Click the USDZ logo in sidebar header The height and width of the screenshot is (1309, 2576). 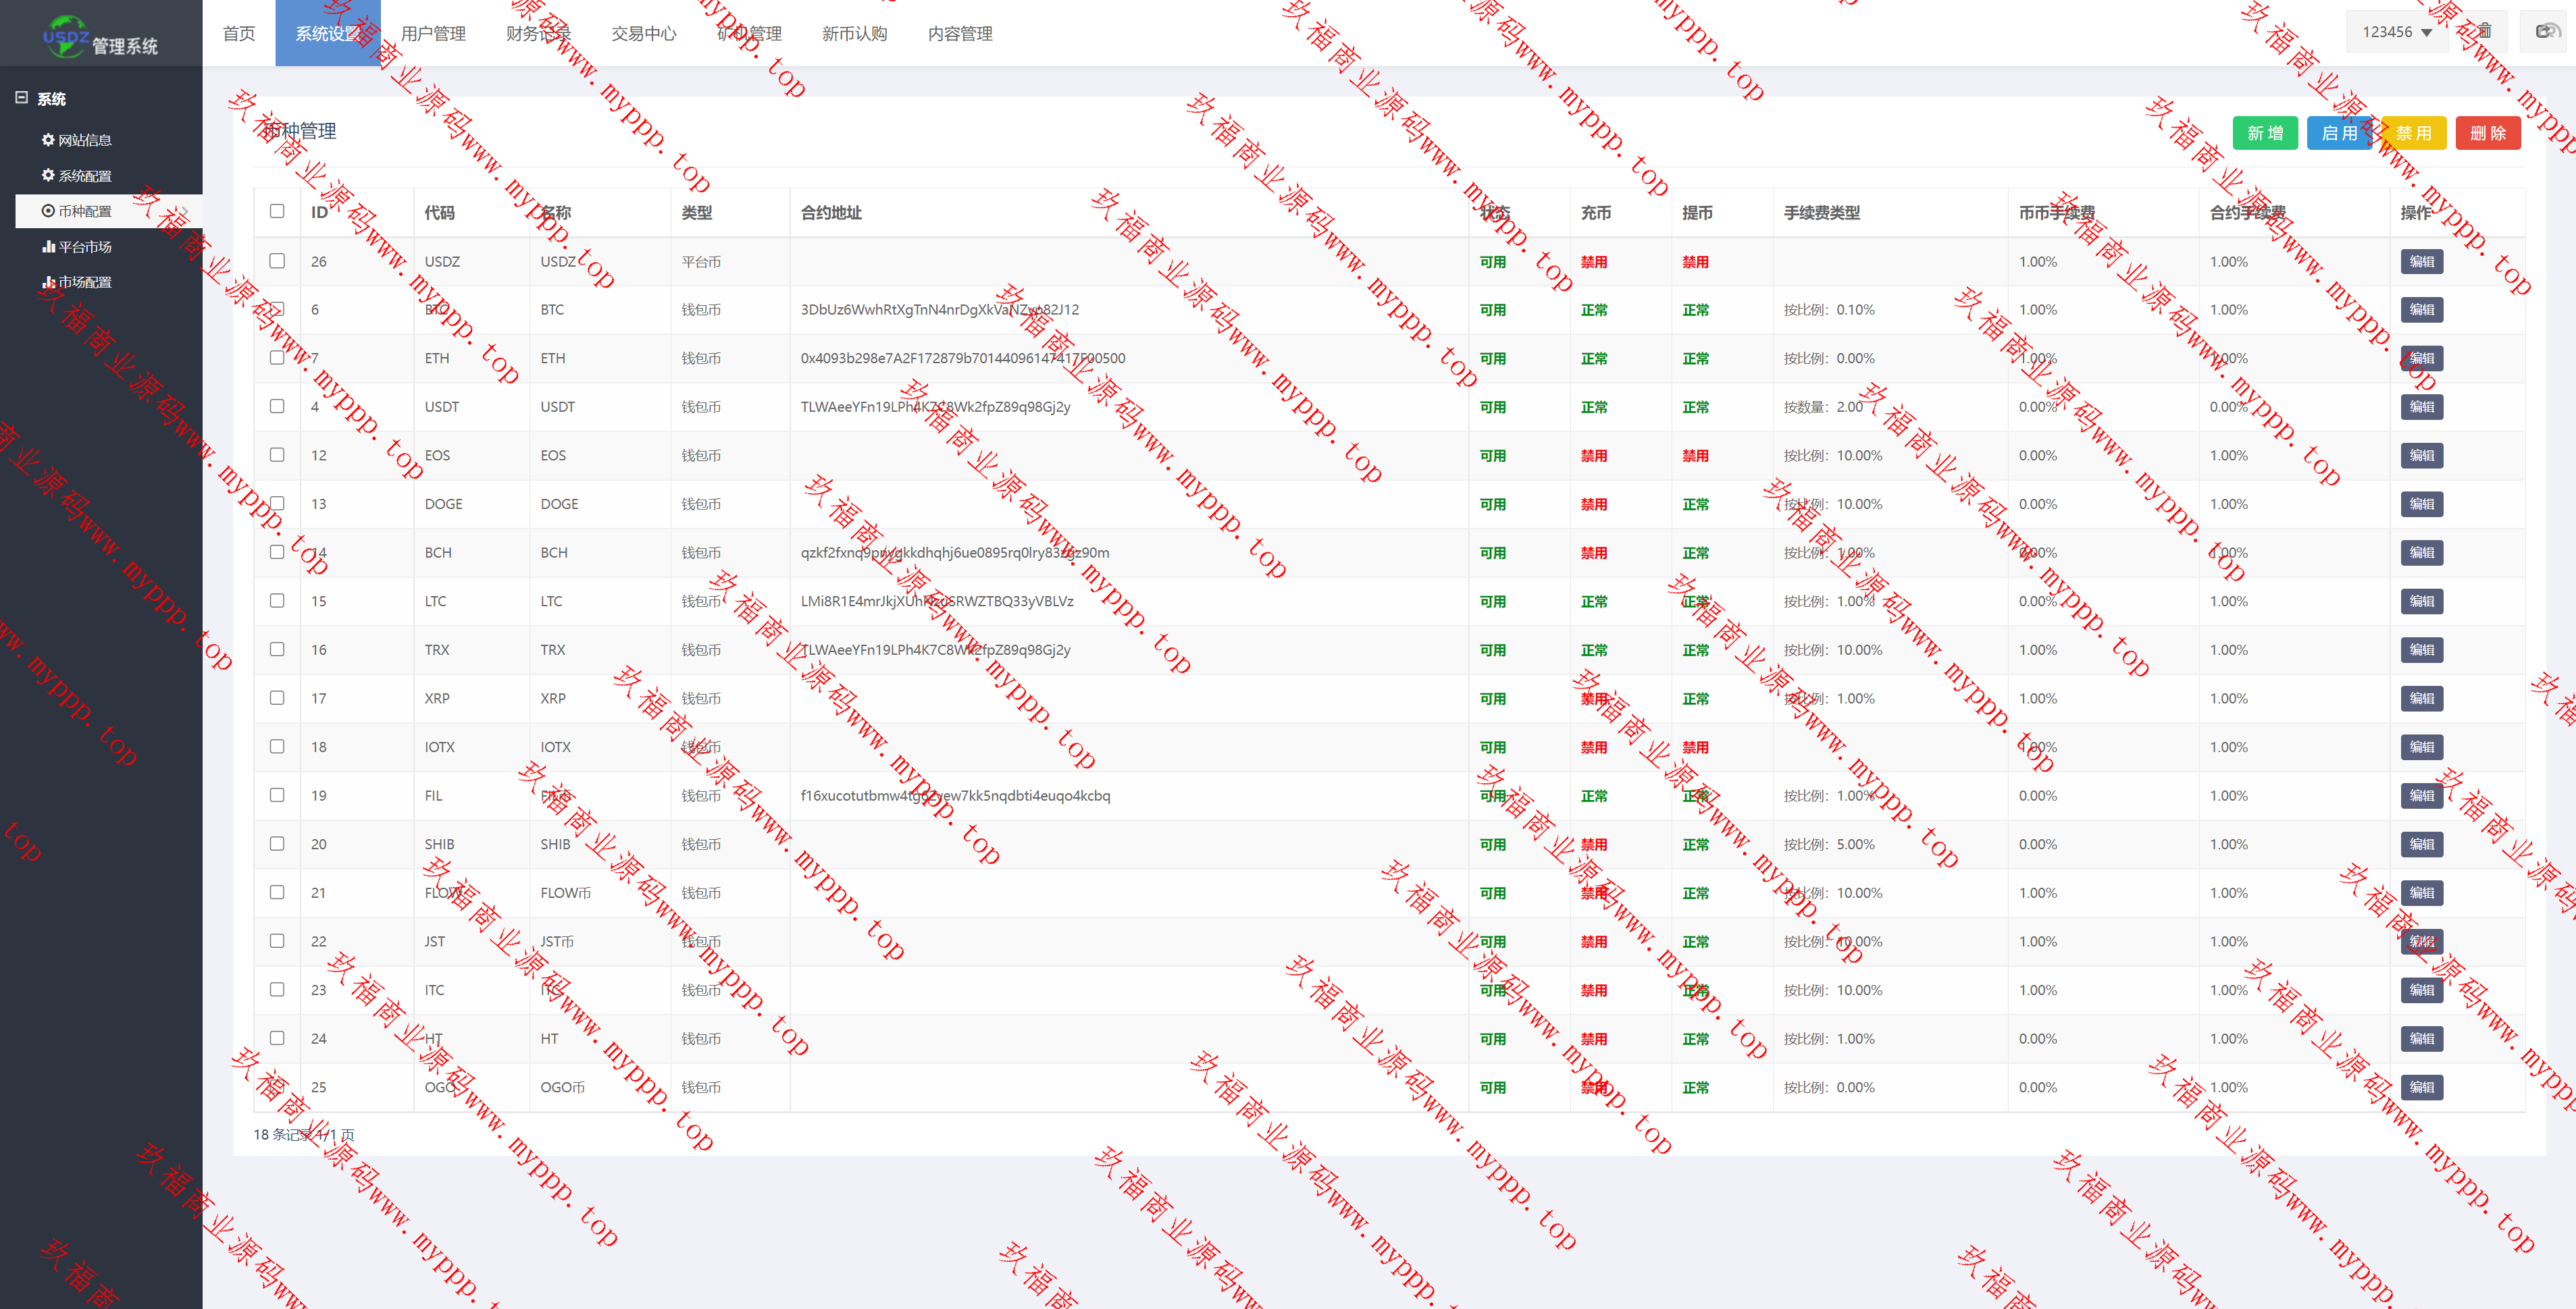[66, 36]
